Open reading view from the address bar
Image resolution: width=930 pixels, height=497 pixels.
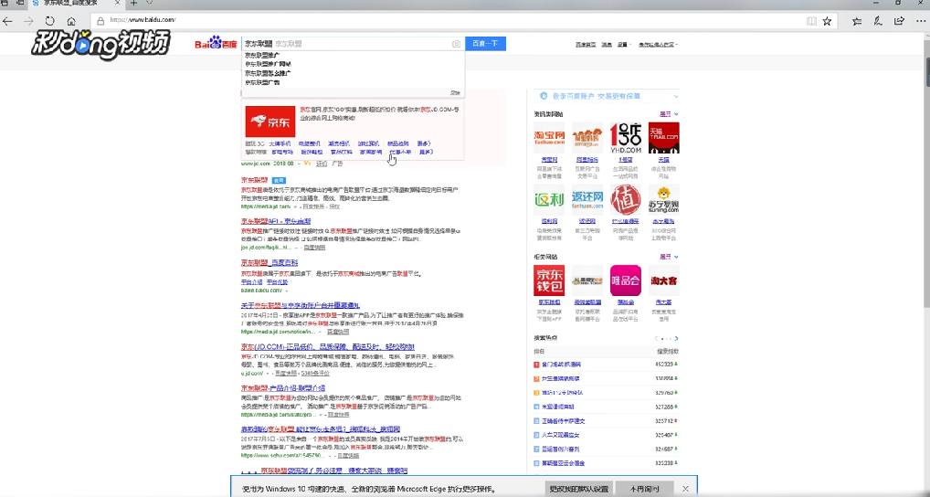[811, 21]
